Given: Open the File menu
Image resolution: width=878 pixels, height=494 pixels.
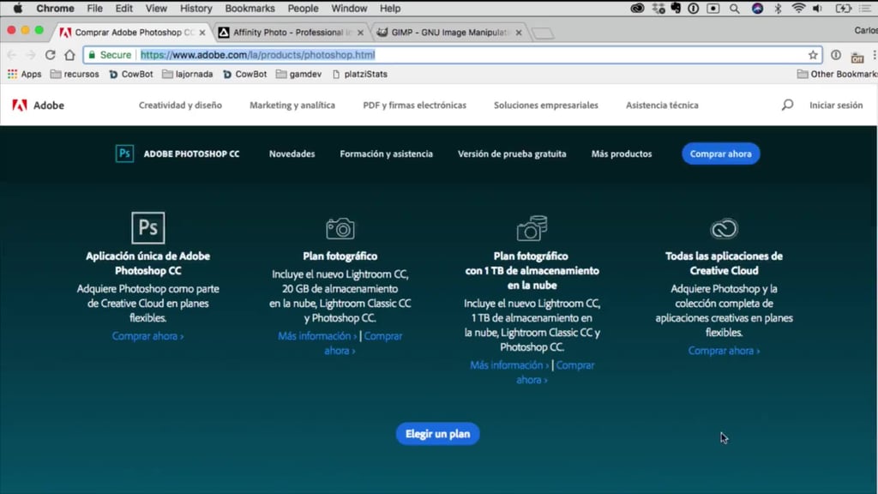Looking at the screenshot, I should (94, 9).
